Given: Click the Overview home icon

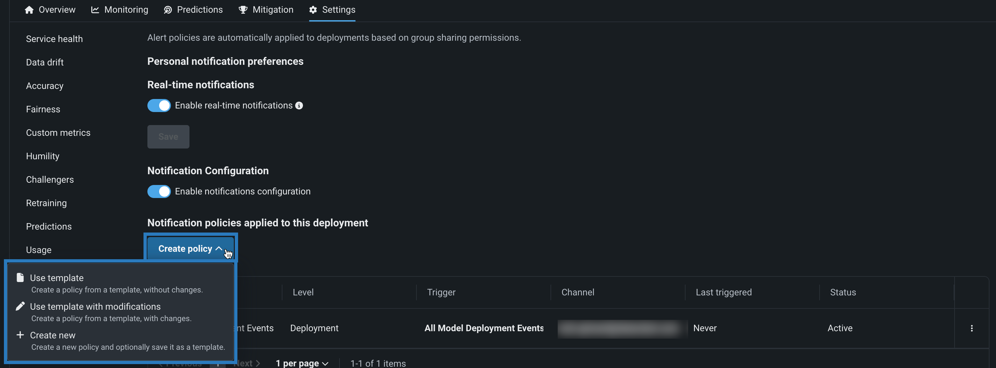Looking at the screenshot, I should click(29, 10).
